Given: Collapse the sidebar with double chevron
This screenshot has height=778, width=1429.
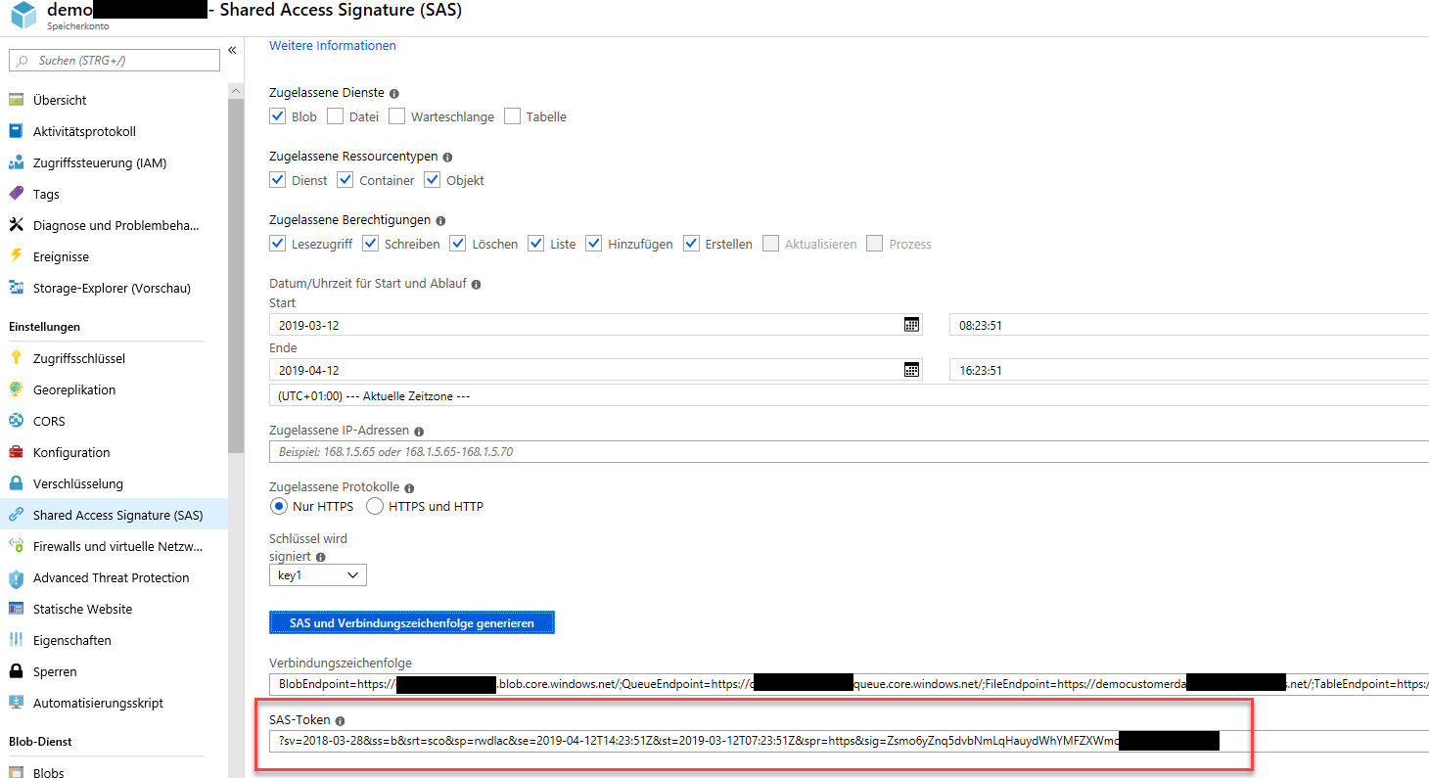Looking at the screenshot, I should [x=232, y=50].
